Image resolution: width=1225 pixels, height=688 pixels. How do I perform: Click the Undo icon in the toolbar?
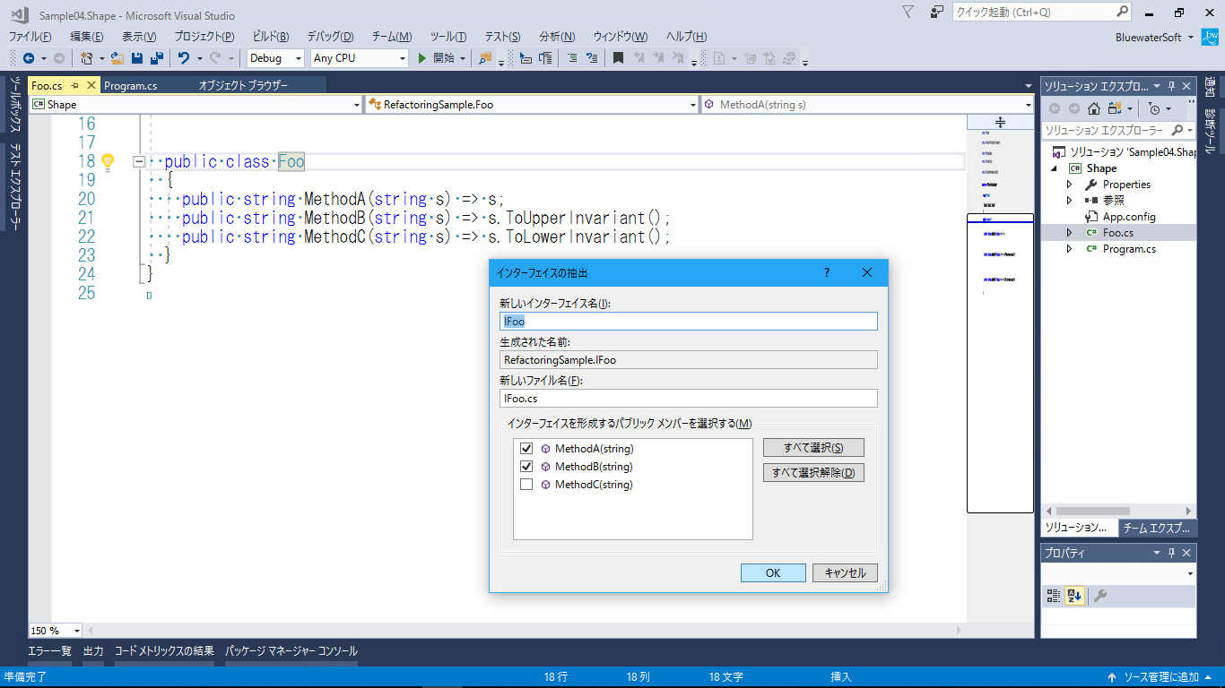pyautogui.click(x=184, y=56)
